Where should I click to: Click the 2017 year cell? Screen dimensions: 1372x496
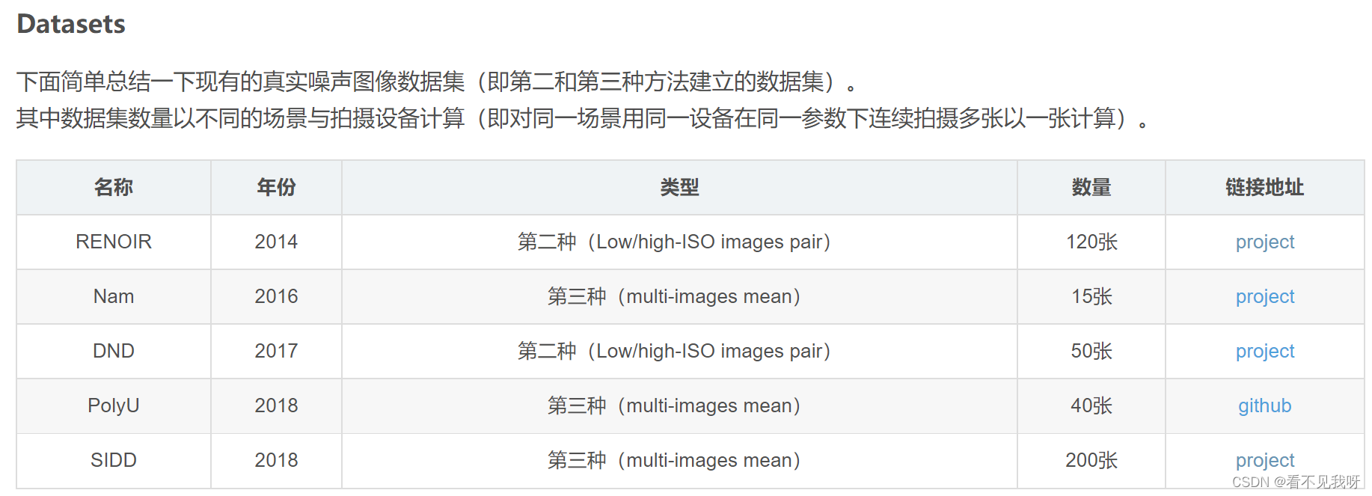point(276,351)
